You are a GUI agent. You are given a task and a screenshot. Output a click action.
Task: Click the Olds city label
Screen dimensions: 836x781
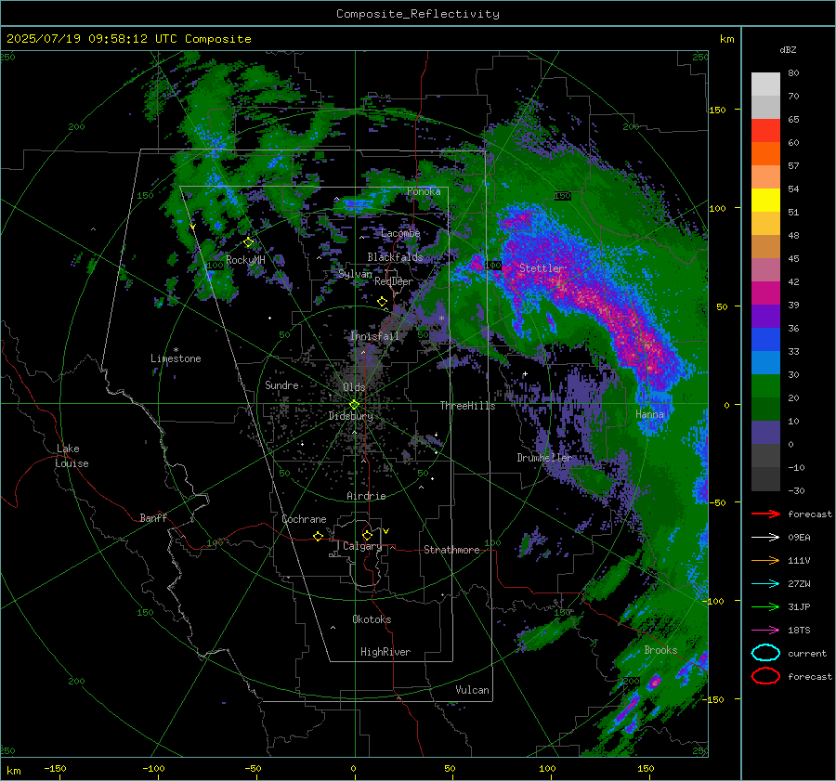[354, 387]
